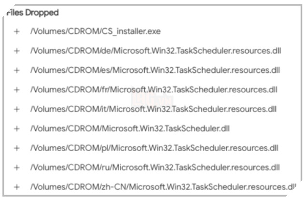Image resolution: width=304 pixels, height=198 pixels.
Task: Click plus icon beside fr resources.dll path
Action: [17, 90]
